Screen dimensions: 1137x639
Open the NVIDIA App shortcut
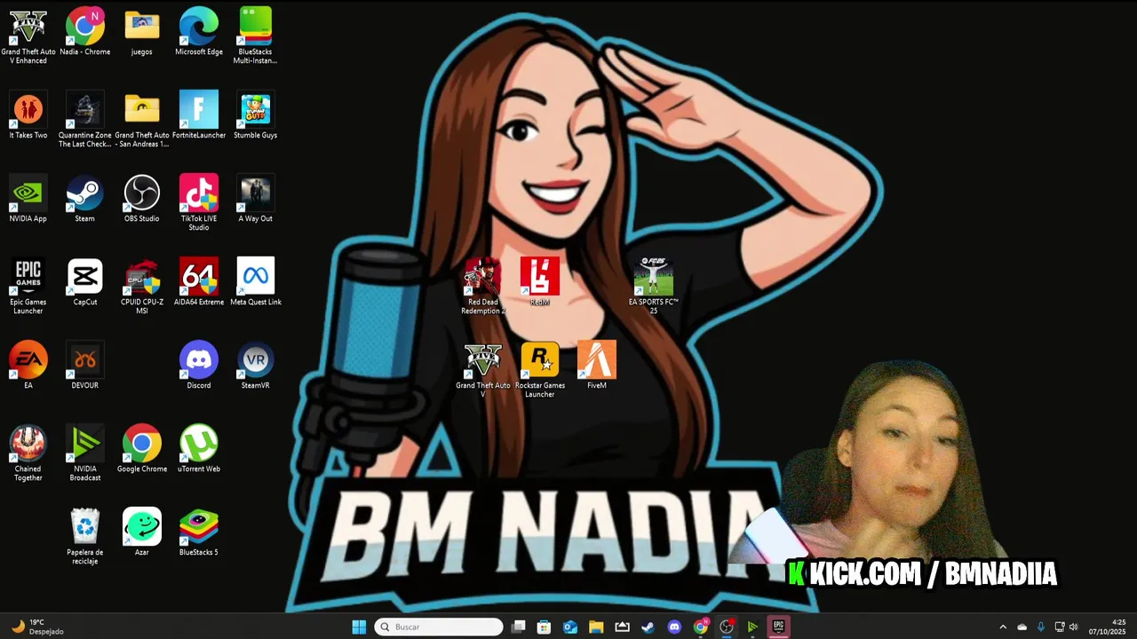[x=28, y=200]
